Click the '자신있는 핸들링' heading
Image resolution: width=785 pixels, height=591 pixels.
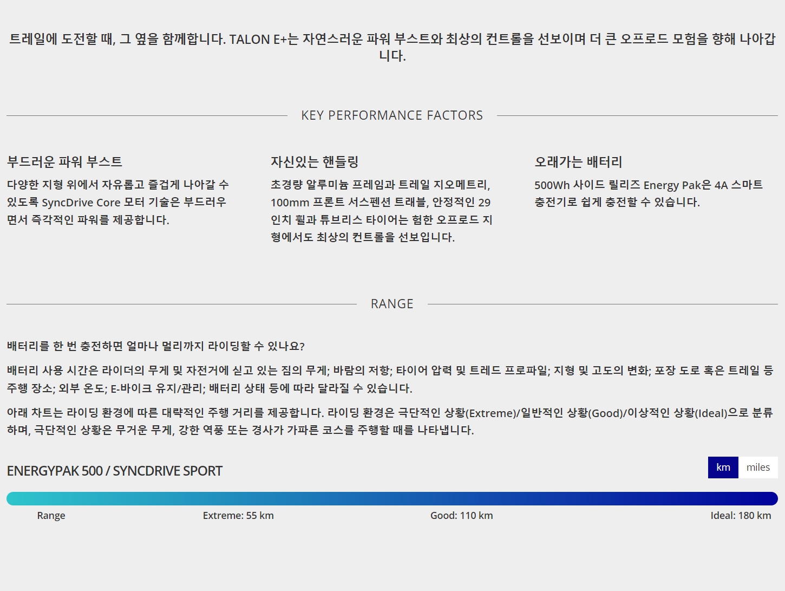pyautogui.click(x=315, y=161)
